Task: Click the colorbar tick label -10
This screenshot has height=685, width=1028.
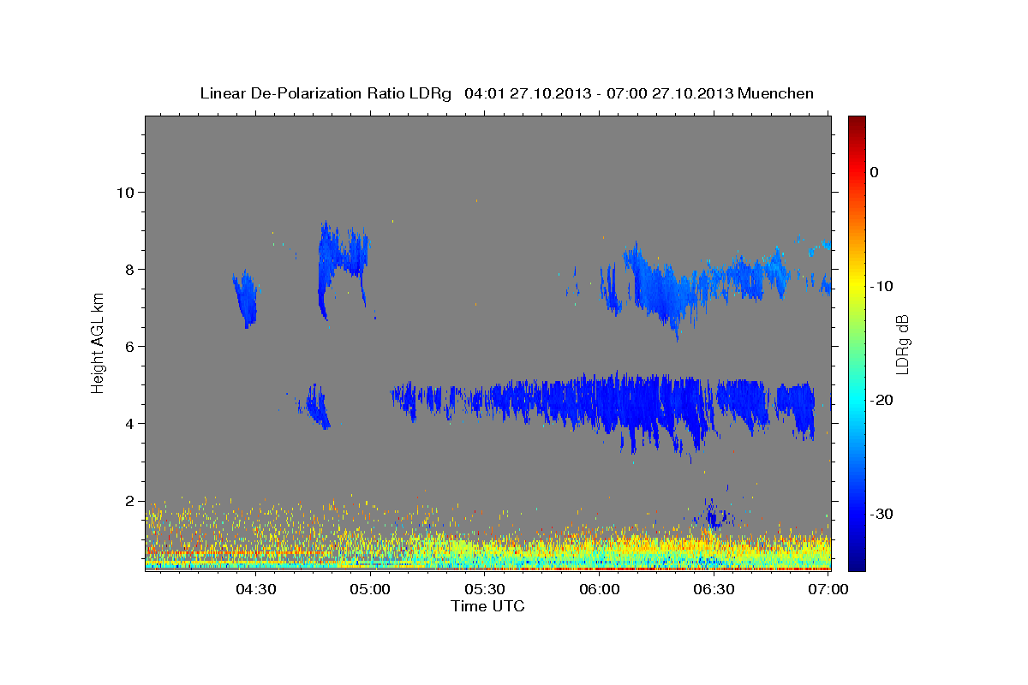Action: [882, 286]
